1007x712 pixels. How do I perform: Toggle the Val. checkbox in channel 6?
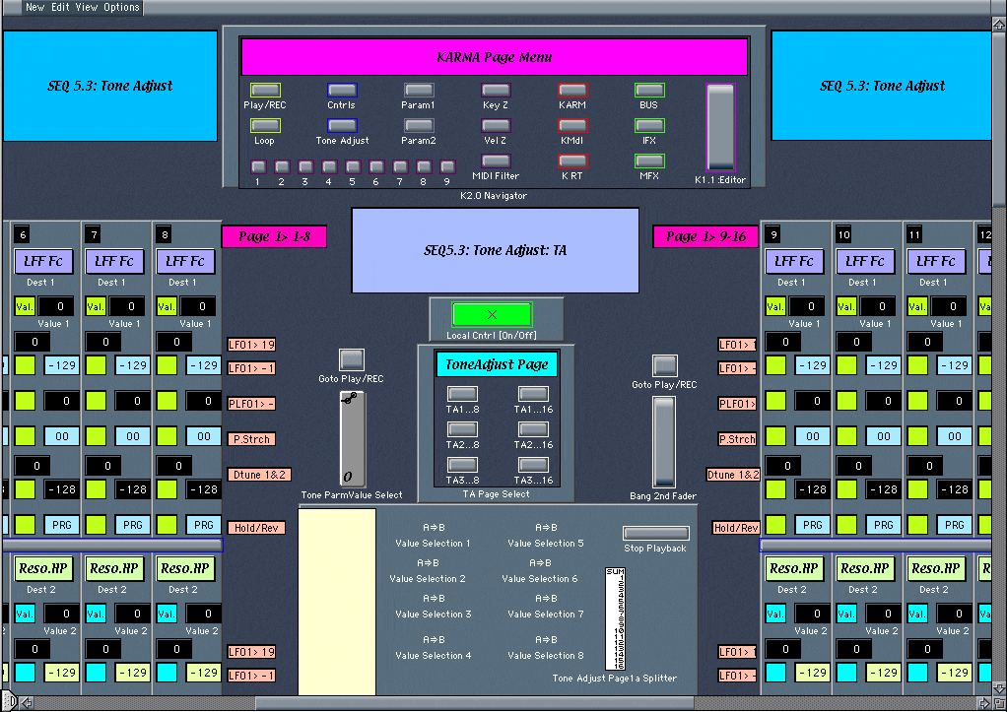[25, 306]
